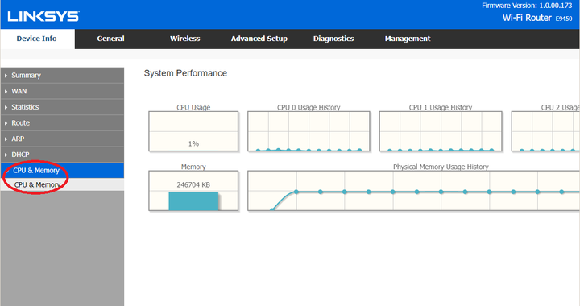This screenshot has height=306, width=580.
Task: Select DHCP in the sidebar
Action: point(62,155)
